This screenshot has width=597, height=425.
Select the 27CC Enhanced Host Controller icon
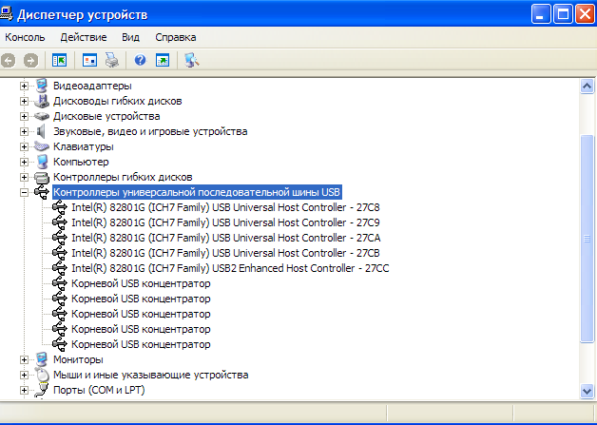click(x=60, y=268)
